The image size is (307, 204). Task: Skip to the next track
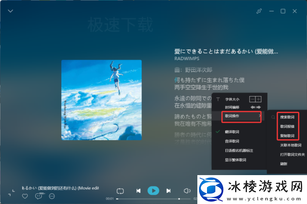pyautogui.click(x=168, y=191)
